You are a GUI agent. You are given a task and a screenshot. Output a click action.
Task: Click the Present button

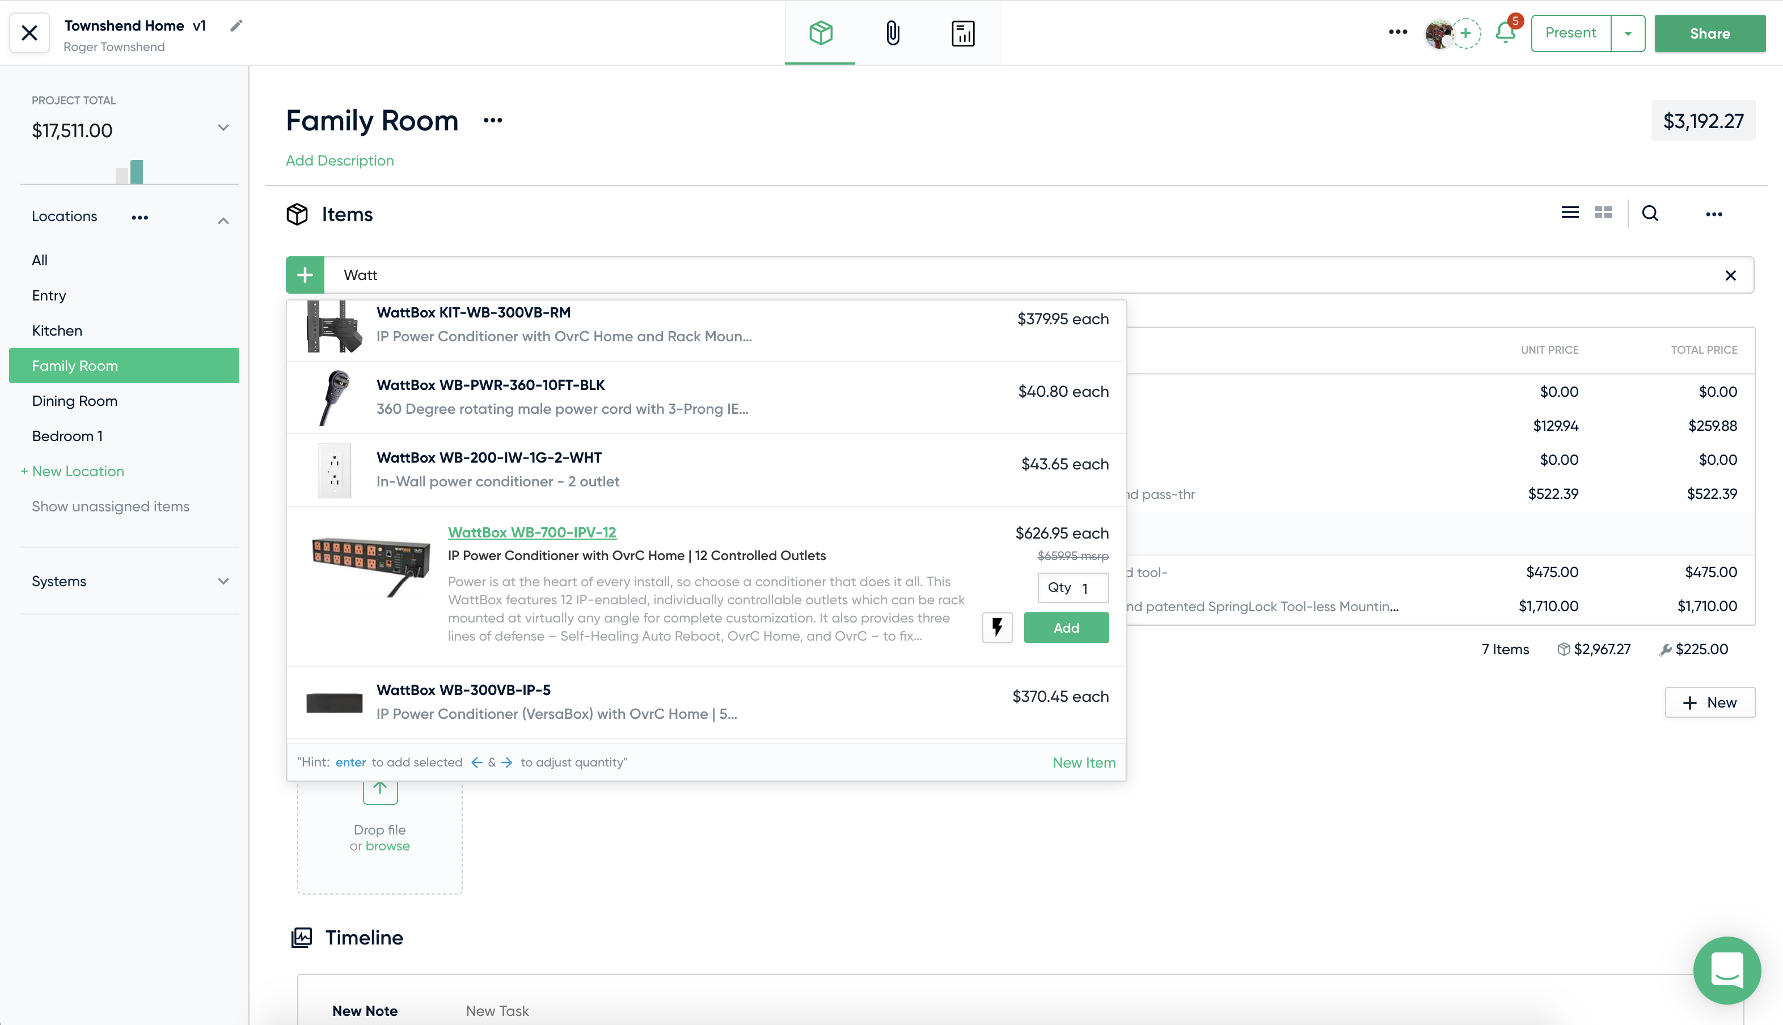tap(1570, 33)
